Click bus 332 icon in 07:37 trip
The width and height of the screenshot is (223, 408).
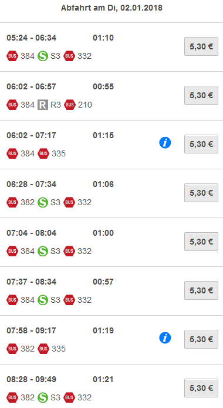pos(69,300)
